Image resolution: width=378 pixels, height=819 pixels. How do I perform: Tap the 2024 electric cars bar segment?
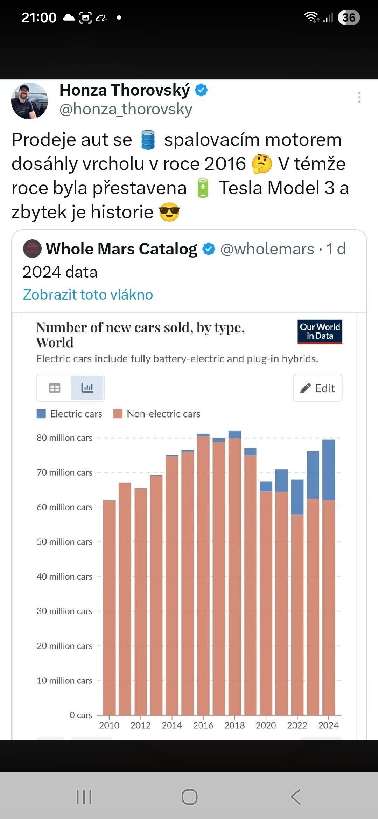coord(328,470)
